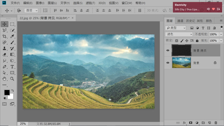Click the foreground black color swatch
The image size is (224, 126).
pyautogui.click(x=7, y=92)
